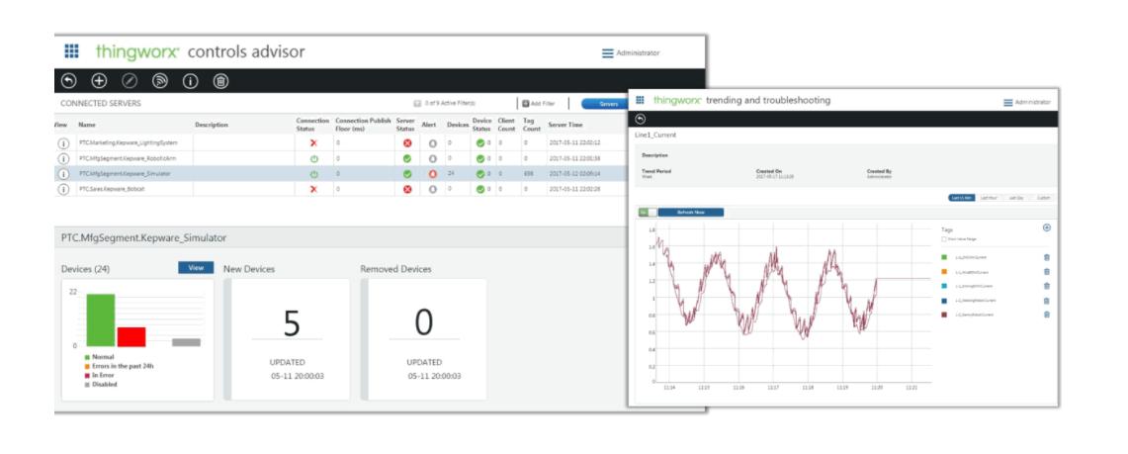Click the Refresh Now button
The width and height of the screenshot is (1128, 454).
coord(691,213)
